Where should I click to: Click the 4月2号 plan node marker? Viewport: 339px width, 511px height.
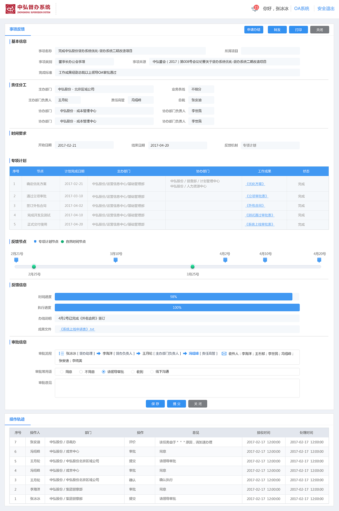(225, 260)
